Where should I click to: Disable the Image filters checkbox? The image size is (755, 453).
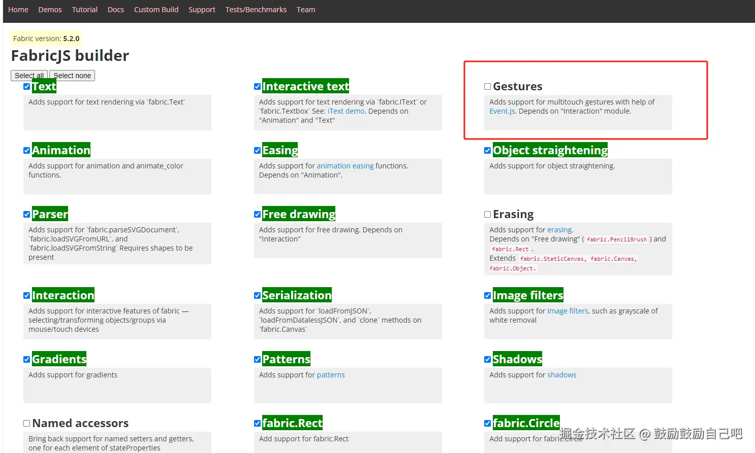coord(487,296)
